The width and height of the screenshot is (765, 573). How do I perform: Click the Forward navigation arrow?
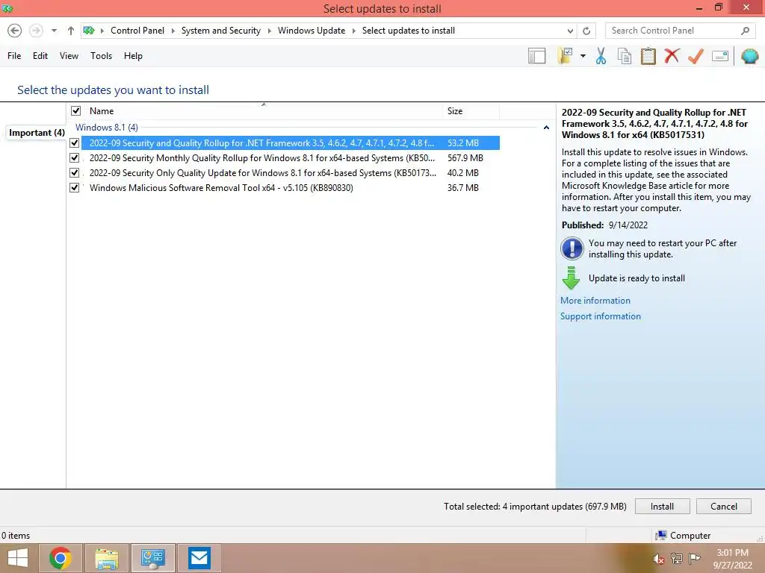[x=36, y=31]
